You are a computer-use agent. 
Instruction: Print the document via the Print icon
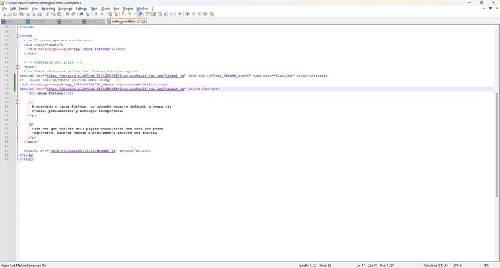(x=39, y=14)
